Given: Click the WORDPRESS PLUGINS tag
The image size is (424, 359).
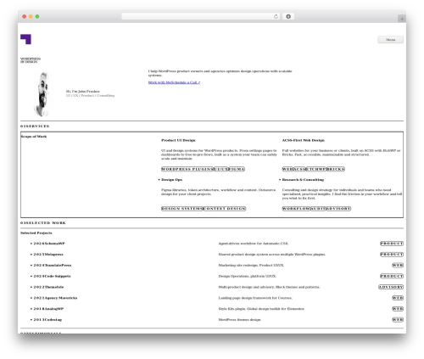Looking at the screenshot, I should point(187,169).
